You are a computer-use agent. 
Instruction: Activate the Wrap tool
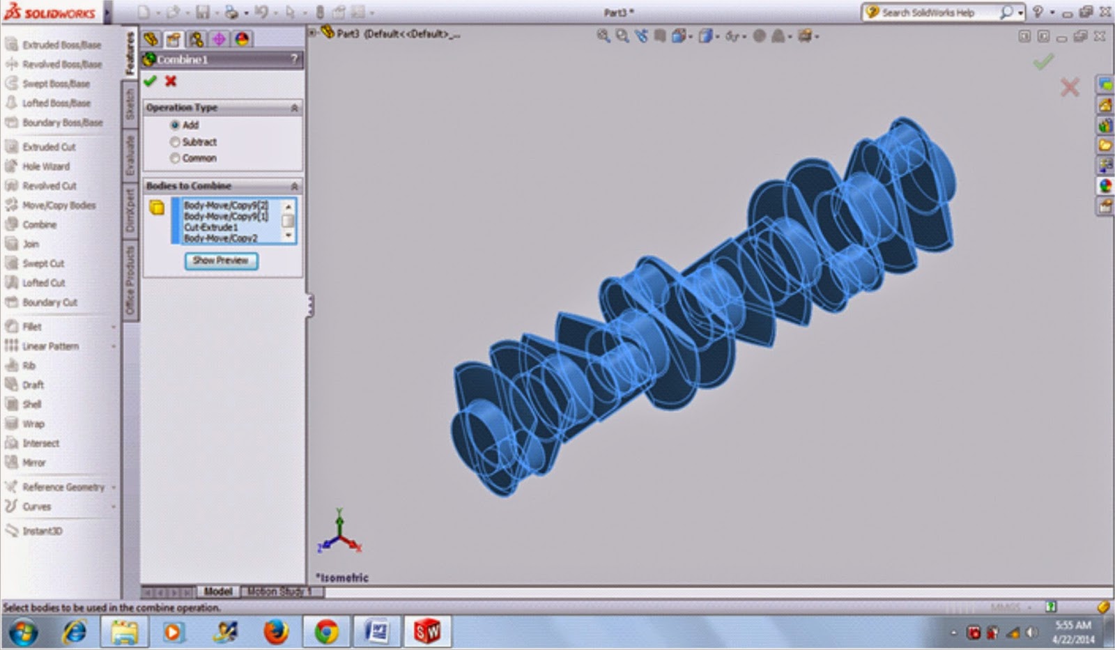coord(24,424)
